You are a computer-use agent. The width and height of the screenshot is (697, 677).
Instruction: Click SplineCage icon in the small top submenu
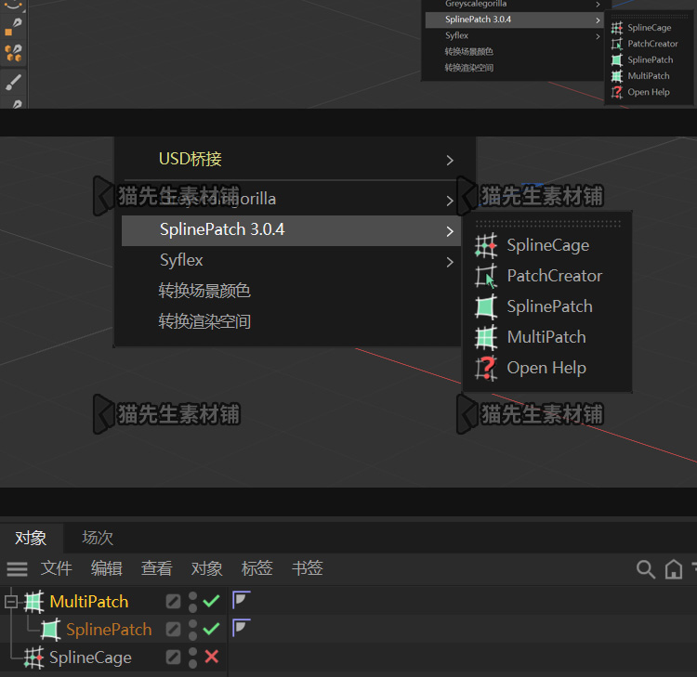pos(616,28)
